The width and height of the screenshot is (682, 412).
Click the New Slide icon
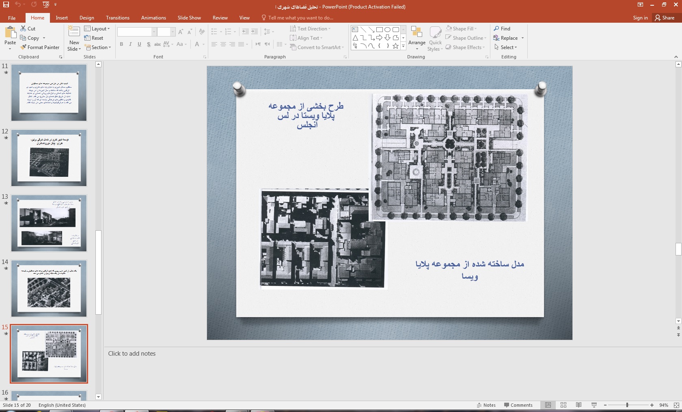[x=74, y=32]
